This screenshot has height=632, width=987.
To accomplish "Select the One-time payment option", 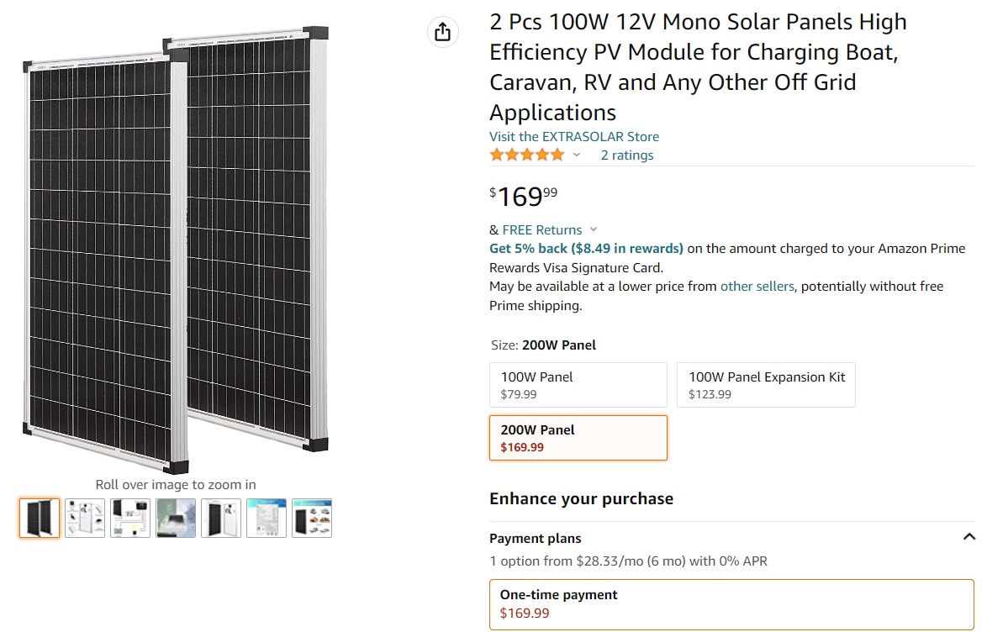I will point(731,603).
